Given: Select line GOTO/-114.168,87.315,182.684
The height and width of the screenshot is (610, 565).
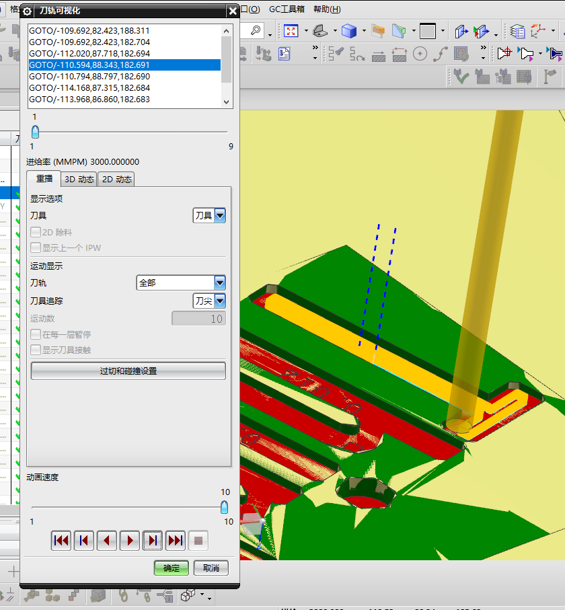Looking at the screenshot, I should 124,88.
